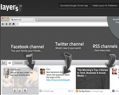Click the feed refresh icon beside All tab

[x=4, y=63]
